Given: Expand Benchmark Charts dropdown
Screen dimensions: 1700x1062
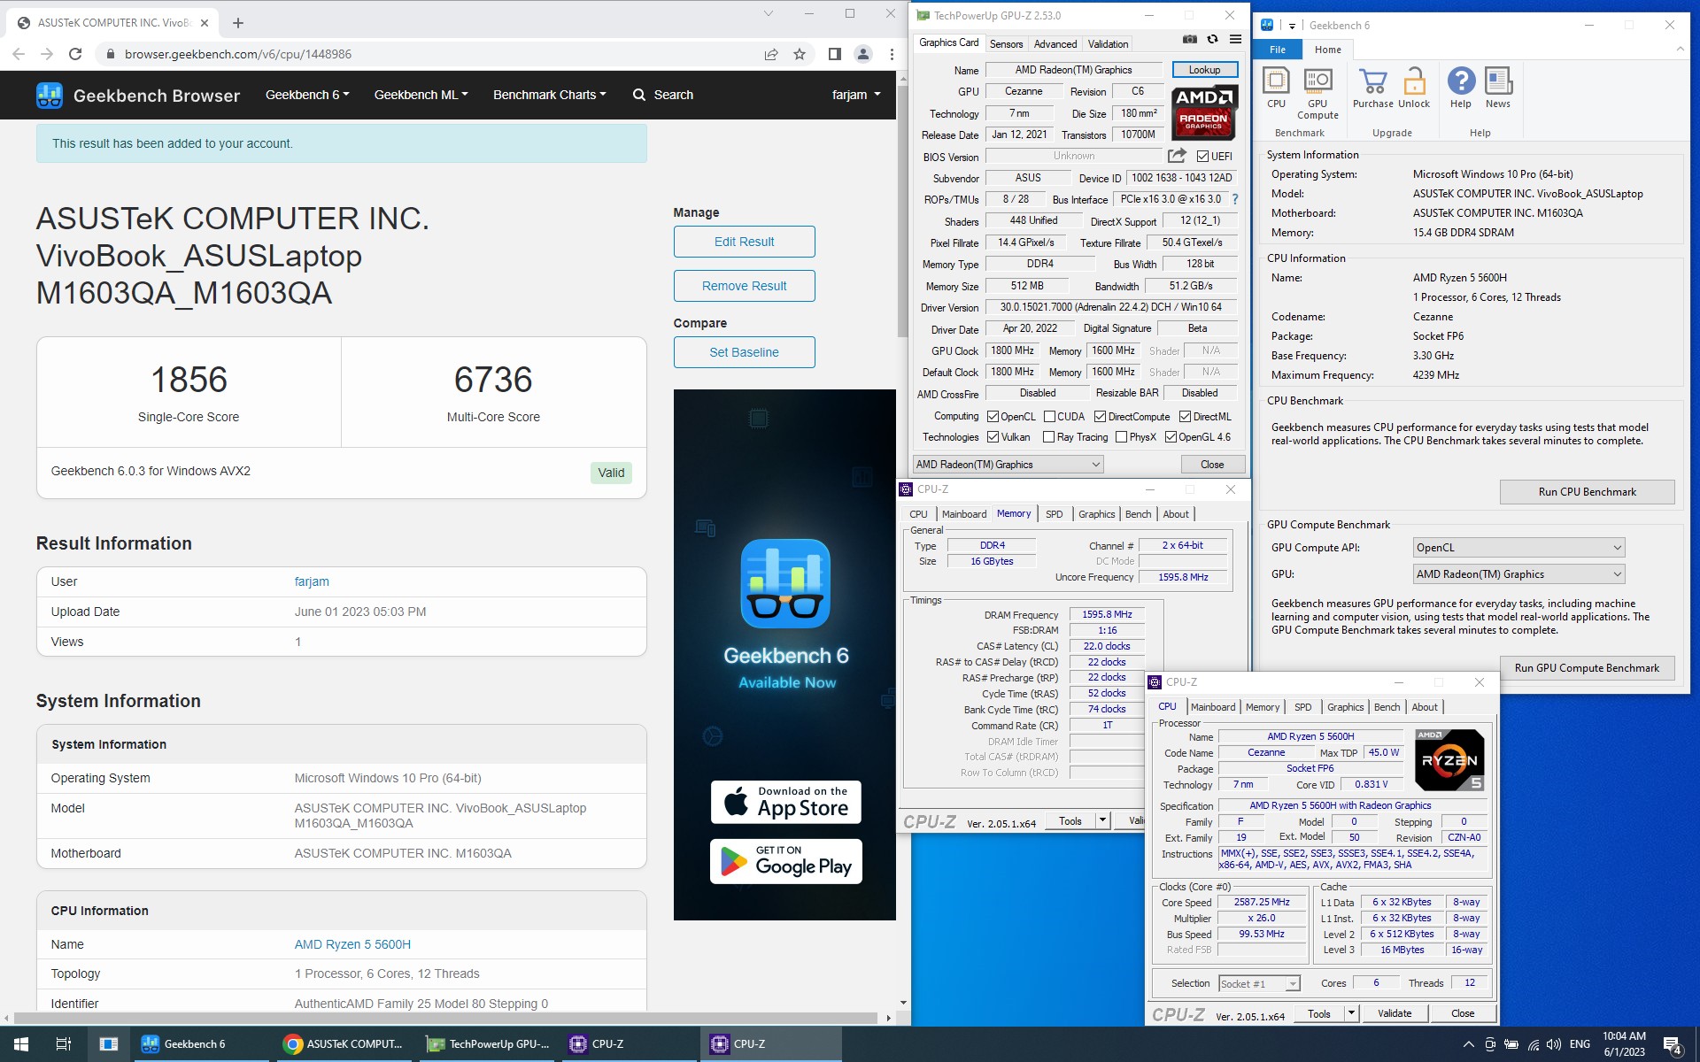Looking at the screenshot, I should pyautogui.click(x=549, y=95).
